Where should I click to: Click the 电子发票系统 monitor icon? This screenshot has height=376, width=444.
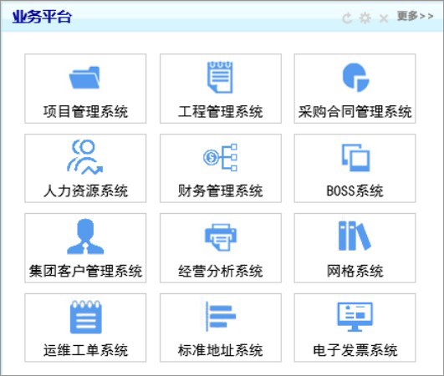(355, 317)
